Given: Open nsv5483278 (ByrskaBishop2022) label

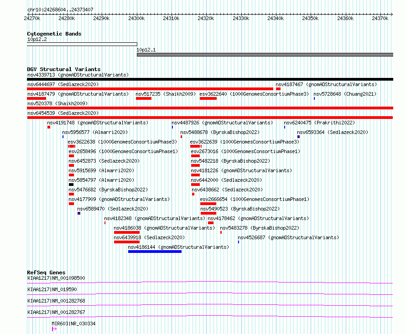Looking at the screenshot, I should 260,228.
